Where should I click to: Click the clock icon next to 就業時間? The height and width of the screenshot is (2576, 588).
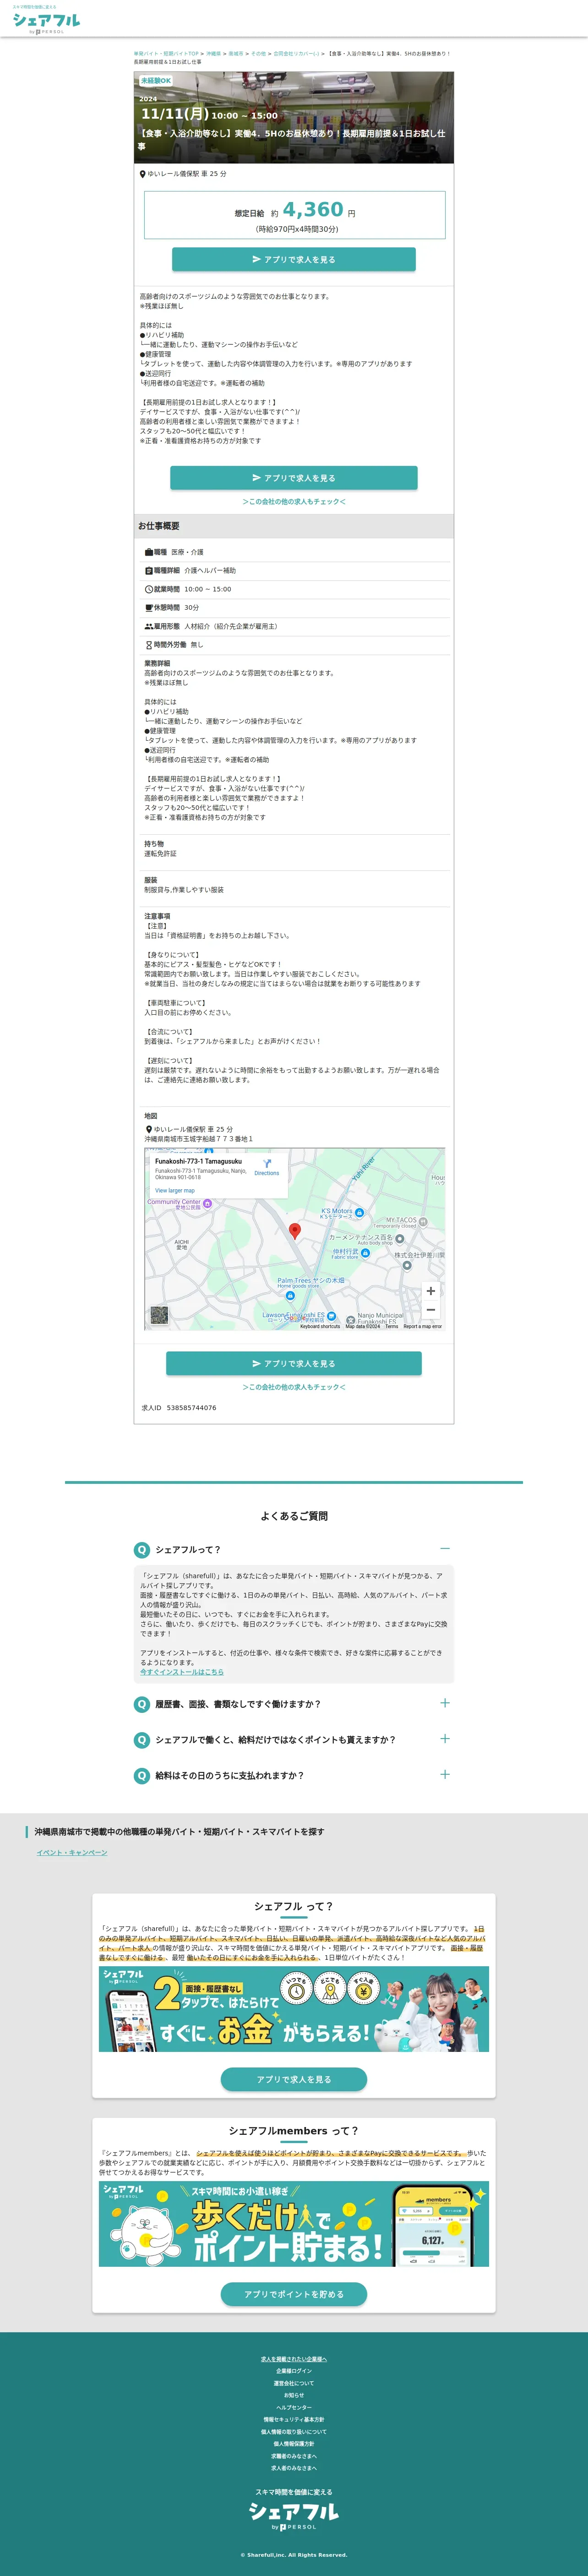(149, 589)
